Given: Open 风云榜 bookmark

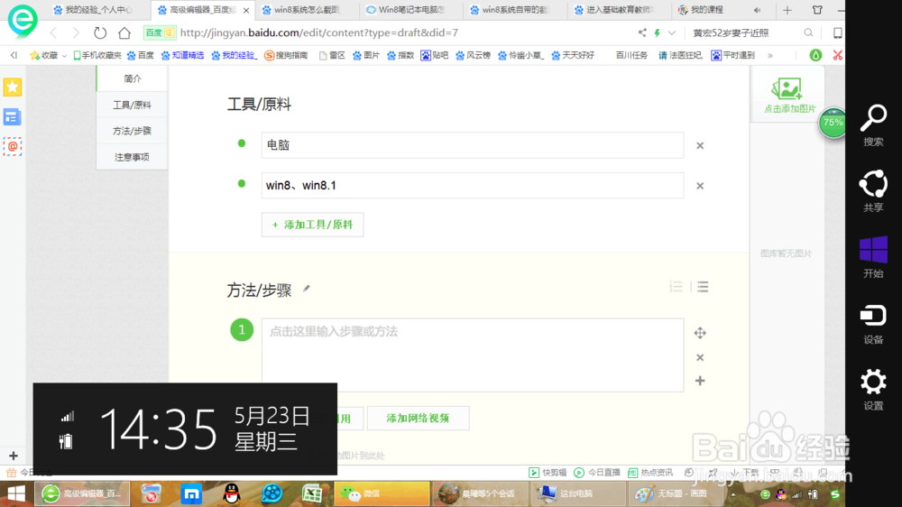Looking at the screenshot, I should (473, 55).
